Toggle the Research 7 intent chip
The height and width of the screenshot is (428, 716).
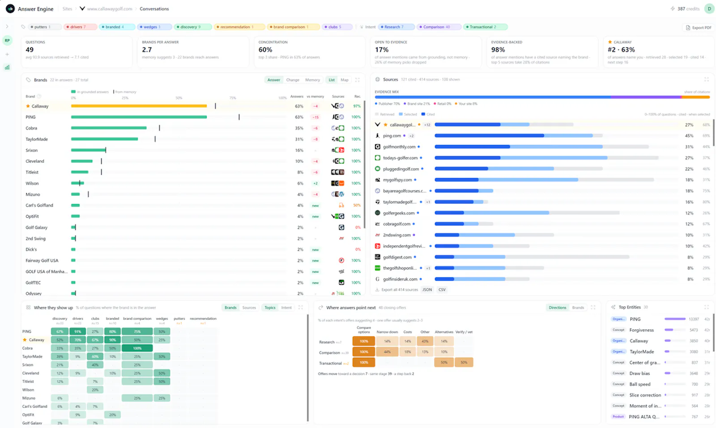[x=397, y=27]
